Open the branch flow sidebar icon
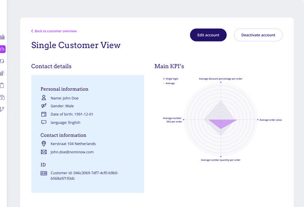The height and width of the screenshot is (207, 304). (x=2, y=109)
